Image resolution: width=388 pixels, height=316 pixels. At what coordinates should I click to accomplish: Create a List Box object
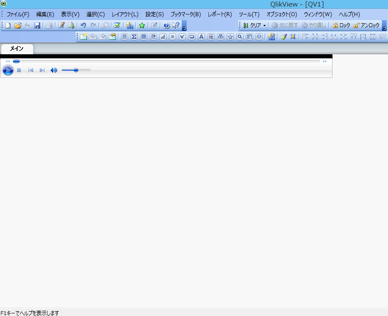125,37
